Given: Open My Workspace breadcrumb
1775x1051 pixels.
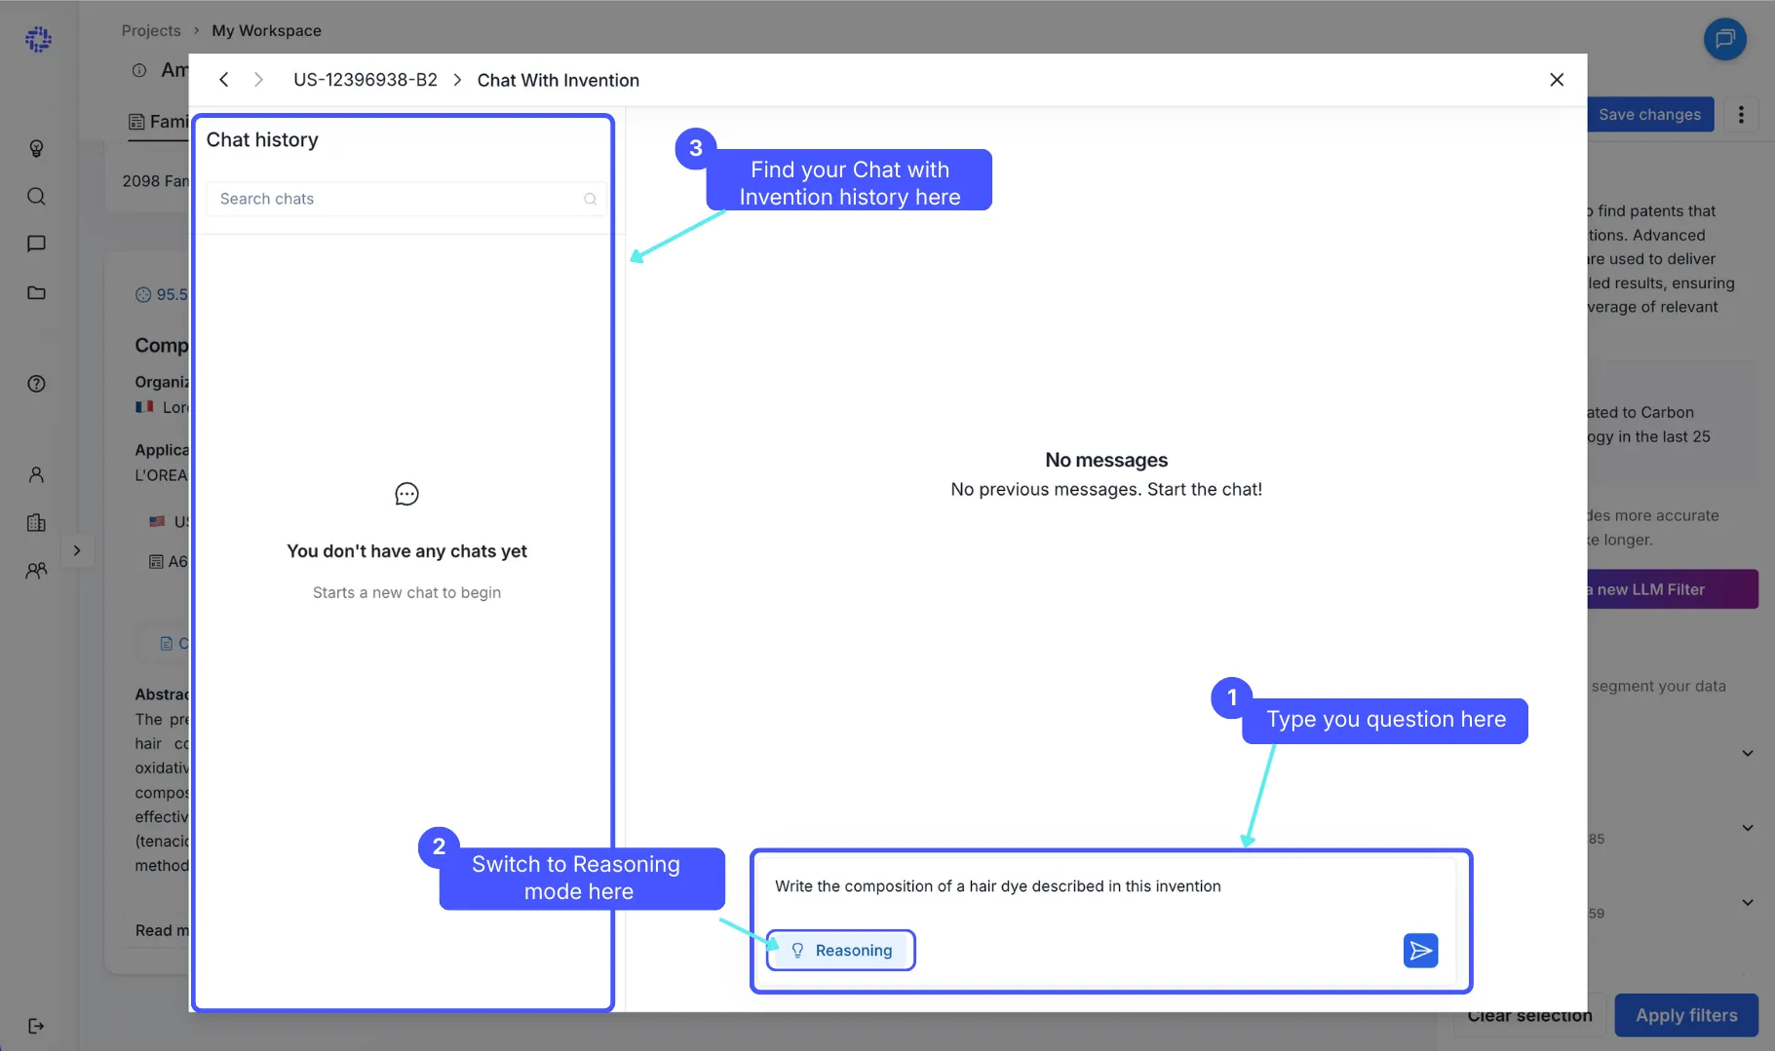Looking at the screenshot, I should coord(266,30).
